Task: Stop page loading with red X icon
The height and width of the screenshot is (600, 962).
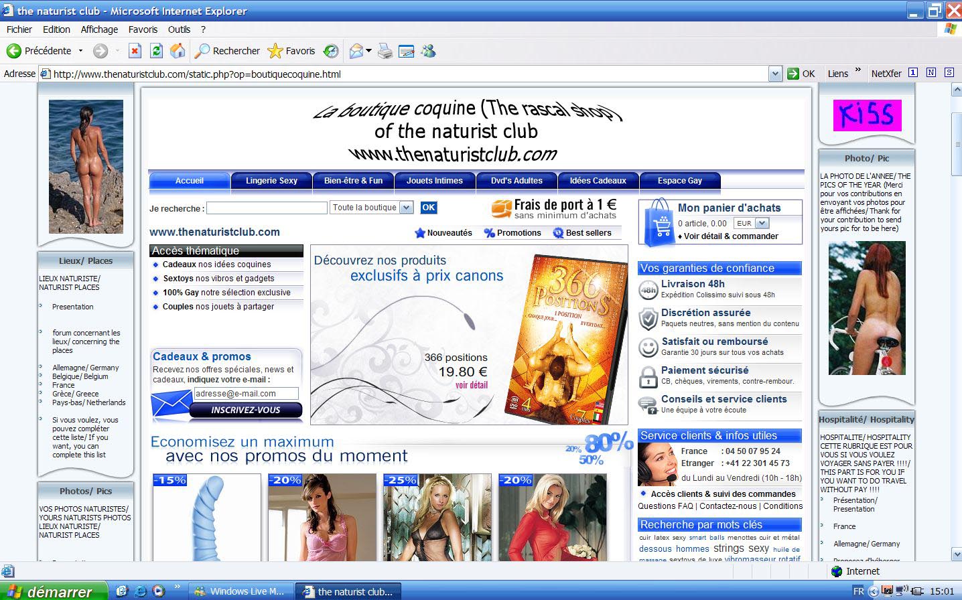Action: (135, 51)
